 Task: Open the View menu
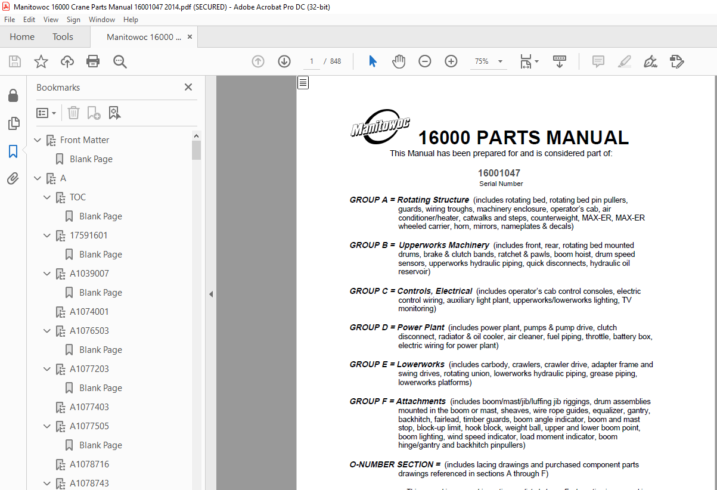pyautogui.click(x=51, y=20)
